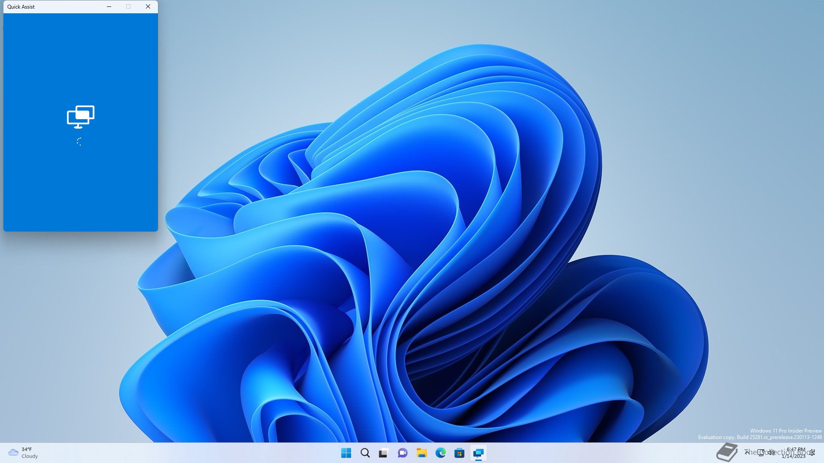824x463 pixels.
Task: Minimize the Quick Assist window
Action: [109, 6]
